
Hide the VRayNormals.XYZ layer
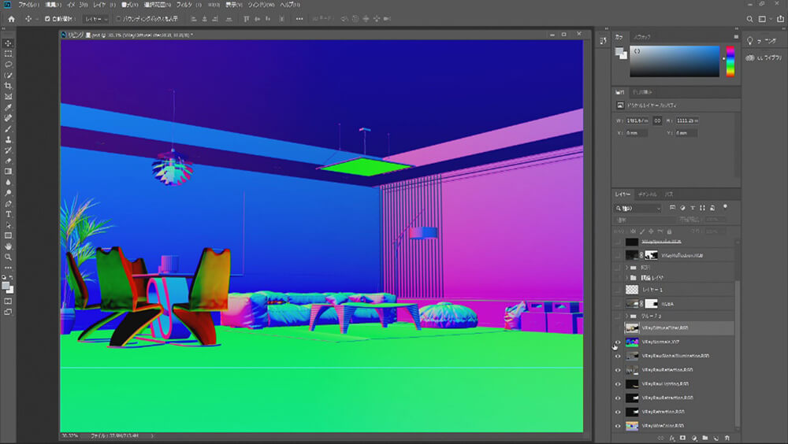(618, 342)
